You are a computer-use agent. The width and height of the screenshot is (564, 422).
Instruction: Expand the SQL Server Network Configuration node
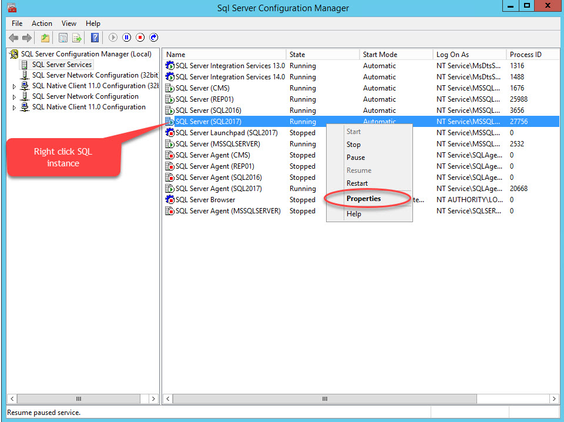(13, 96)
